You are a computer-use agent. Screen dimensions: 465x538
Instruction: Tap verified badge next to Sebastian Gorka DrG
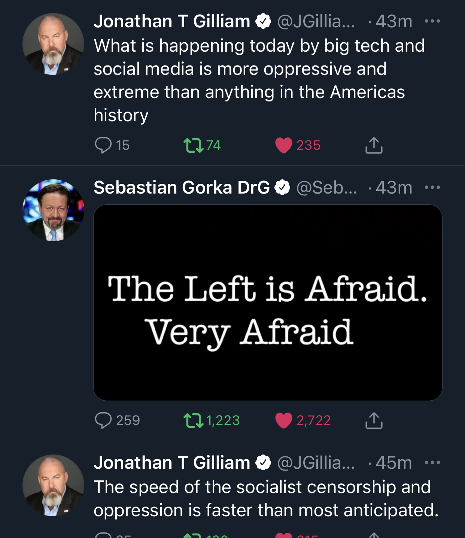click(283, 188)
